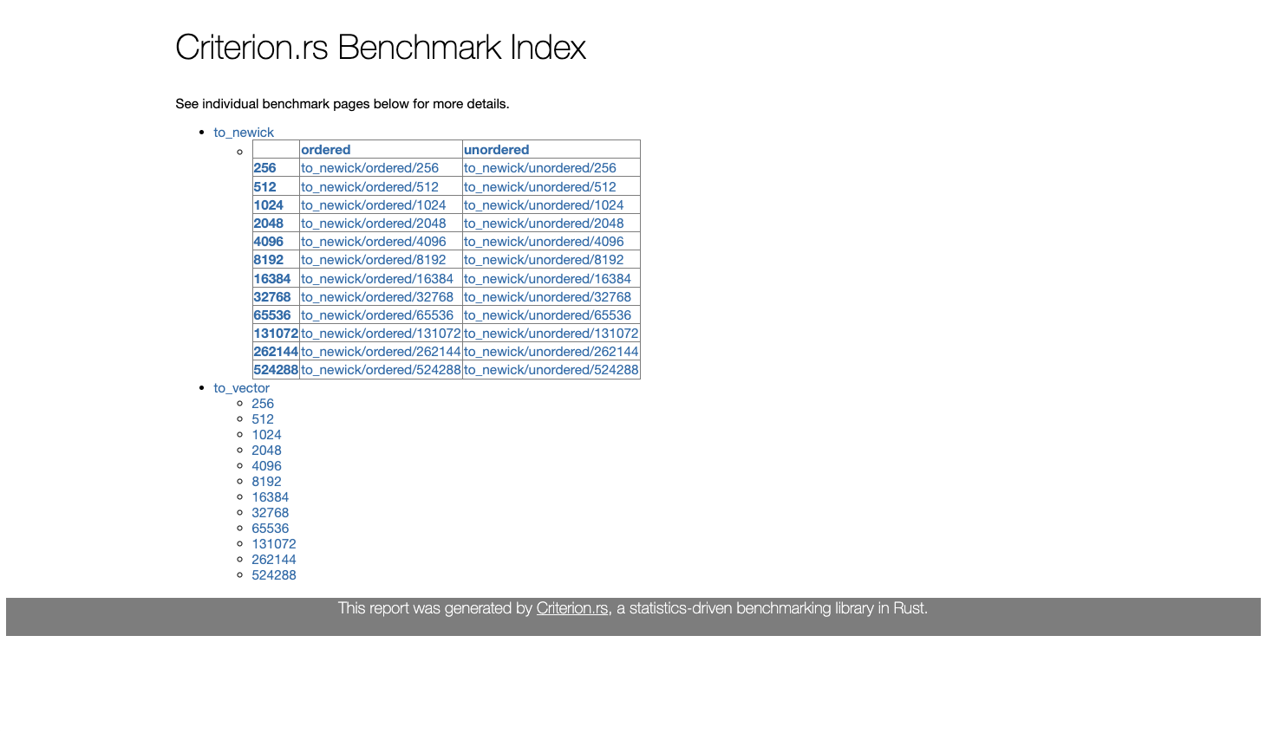The width and height of the screenshot is (1266, 733).
Task: Click the 16384 row header in table
Action: coord(272,279)
